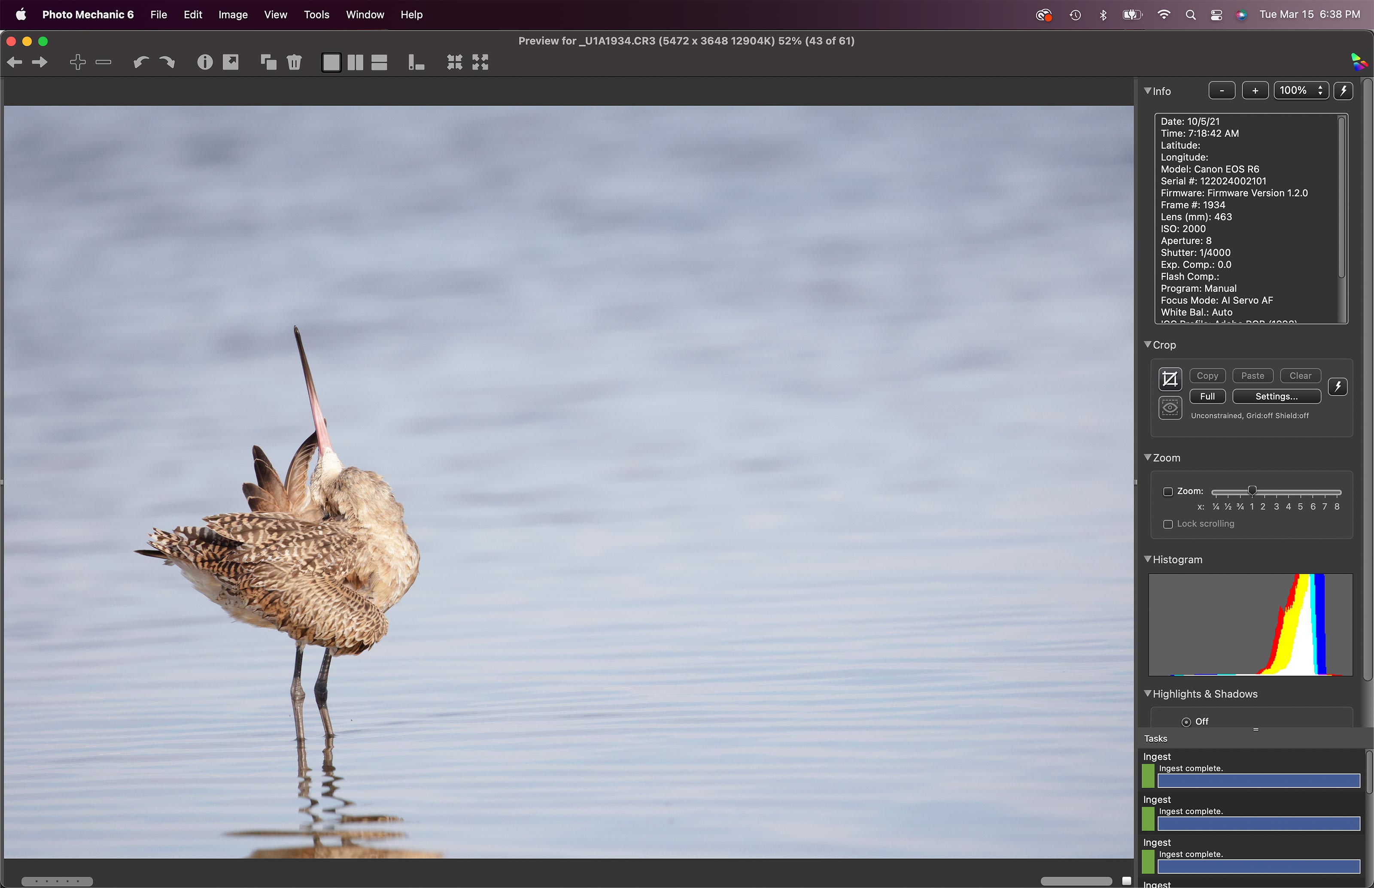The image size is (1374, 888).
Task: Click the zoom in plus toolbar icon
Action: 78,62
